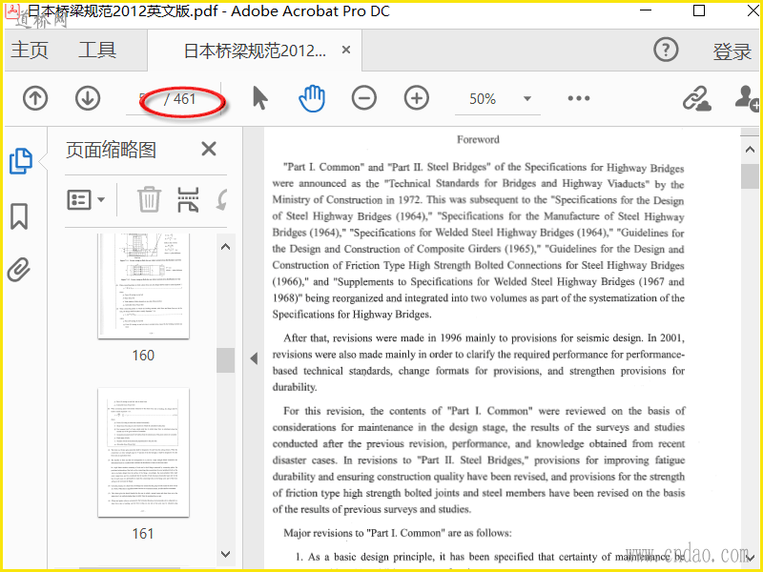
Task: Select the page 161 thumbnail
Action: coord(143,452)
